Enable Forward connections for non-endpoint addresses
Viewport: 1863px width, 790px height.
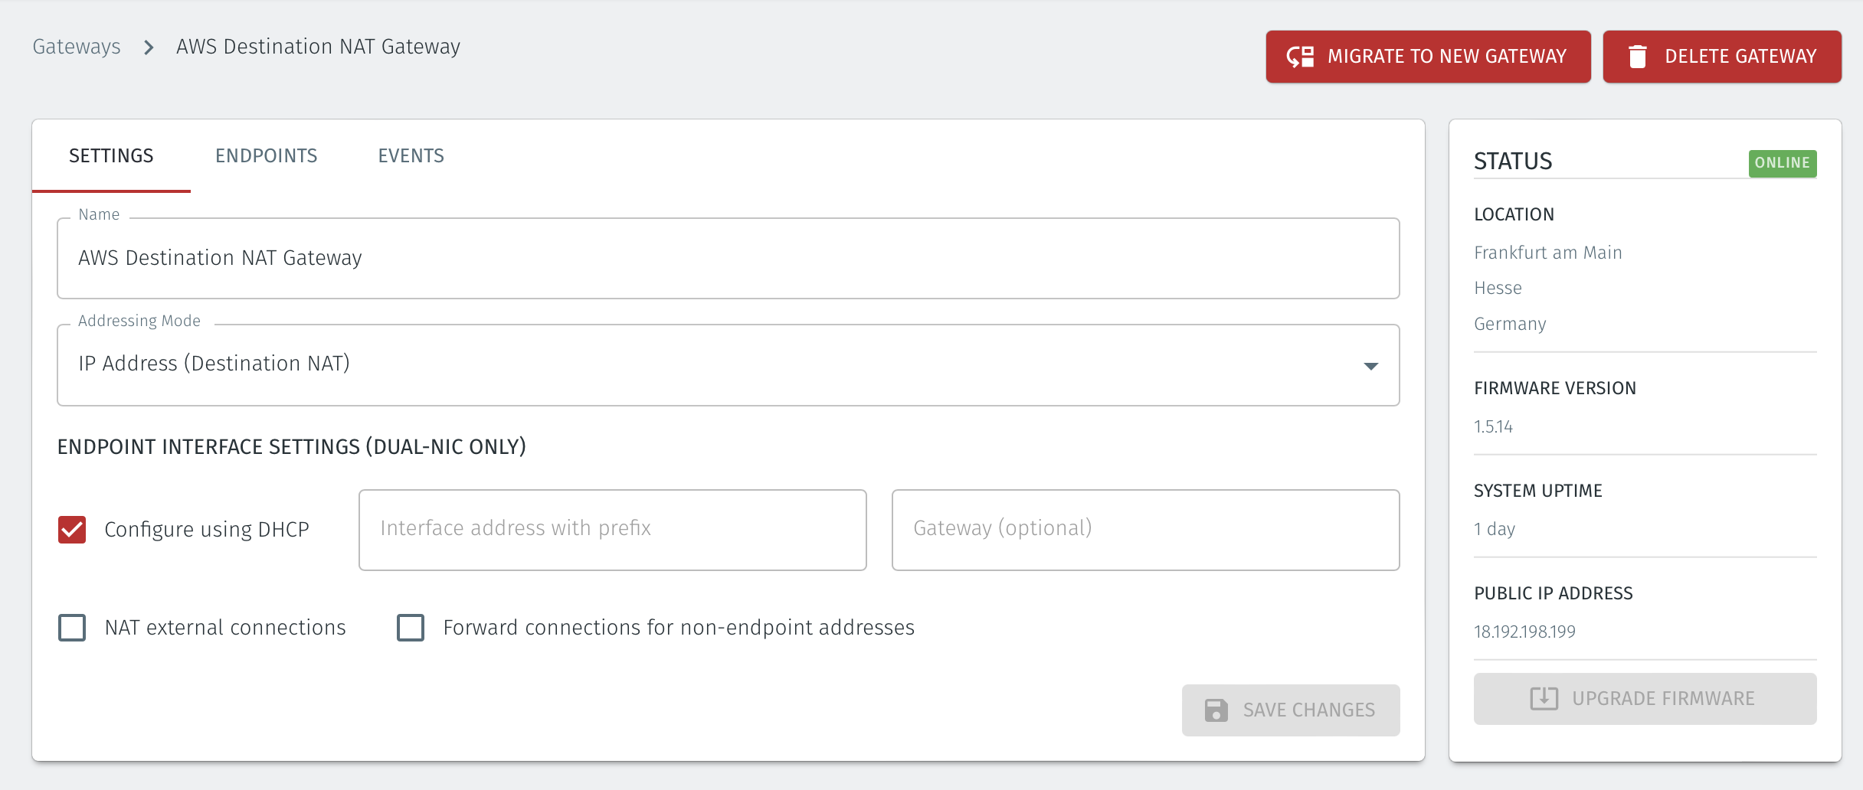point(412,627)
